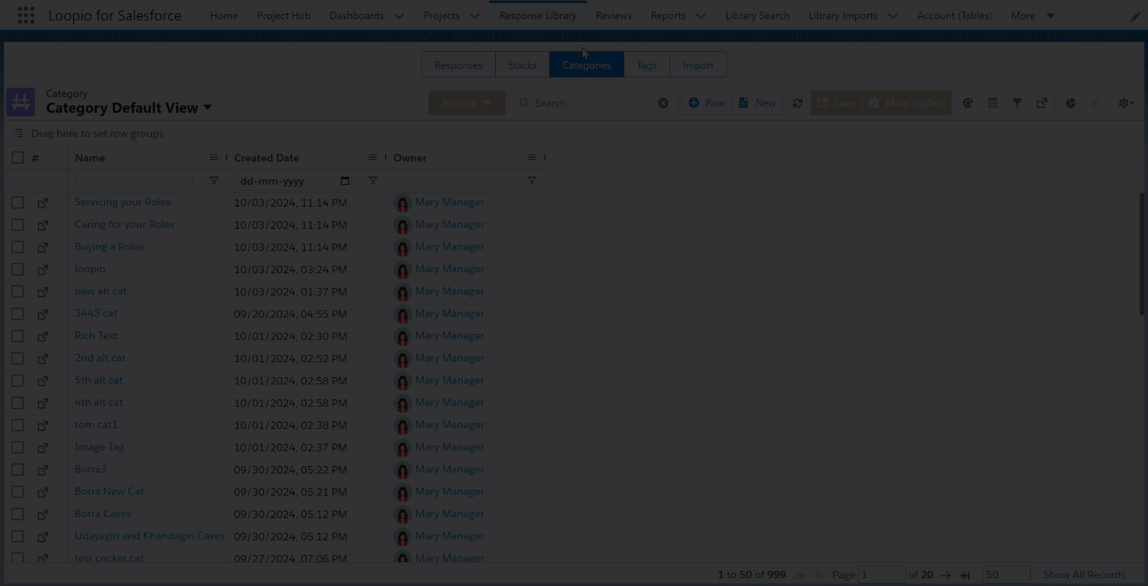Open the theme palette icon in toolbar
1148x586 pixels.
click(x=968, y=103)
